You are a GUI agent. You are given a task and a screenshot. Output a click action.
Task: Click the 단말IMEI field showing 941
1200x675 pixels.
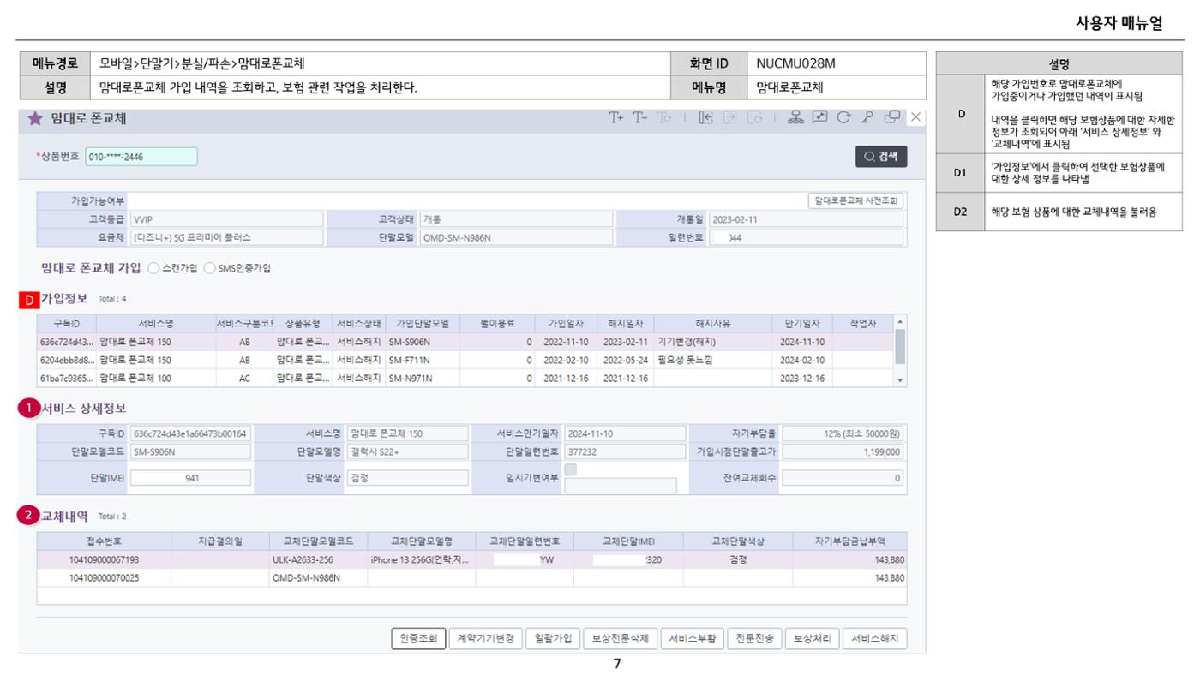coord(191,478)
